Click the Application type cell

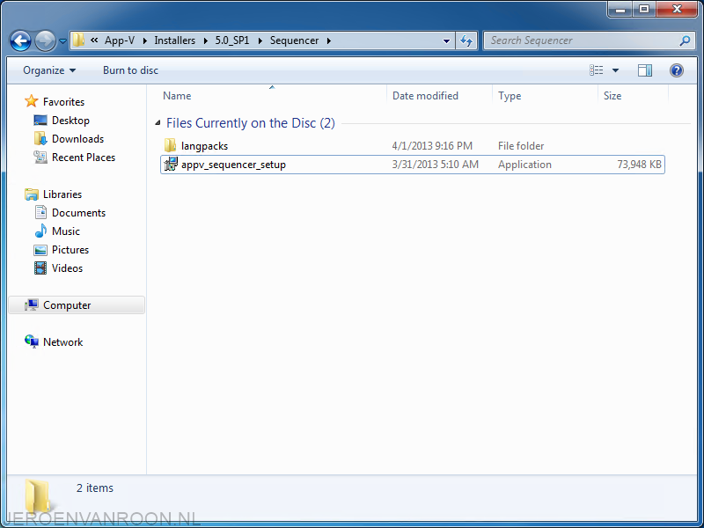point(524,165)
